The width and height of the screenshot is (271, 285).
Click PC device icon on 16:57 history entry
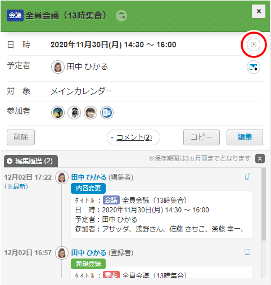tap(247, 252)
